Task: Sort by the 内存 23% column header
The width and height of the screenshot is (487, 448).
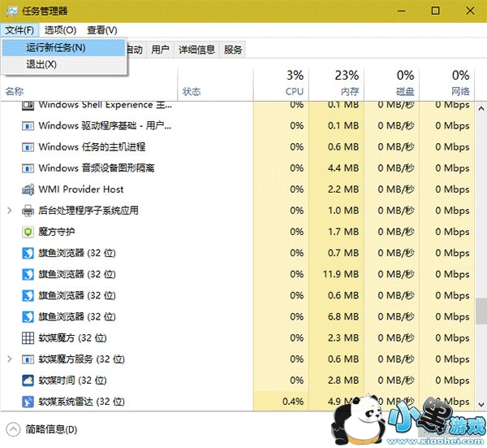Action: coord(336,85)
